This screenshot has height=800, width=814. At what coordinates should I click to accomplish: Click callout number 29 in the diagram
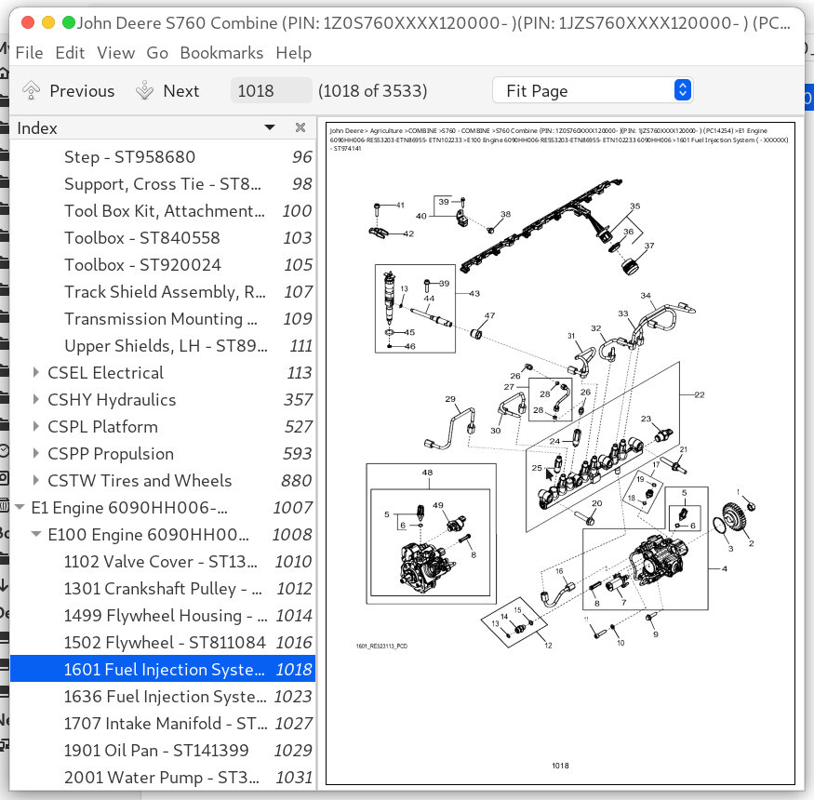[x=450, y=399]
